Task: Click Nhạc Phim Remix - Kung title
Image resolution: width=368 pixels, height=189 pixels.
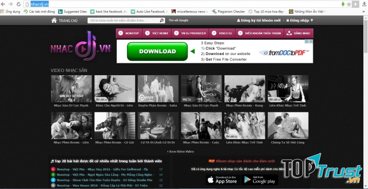Action: tap(245, 106)
